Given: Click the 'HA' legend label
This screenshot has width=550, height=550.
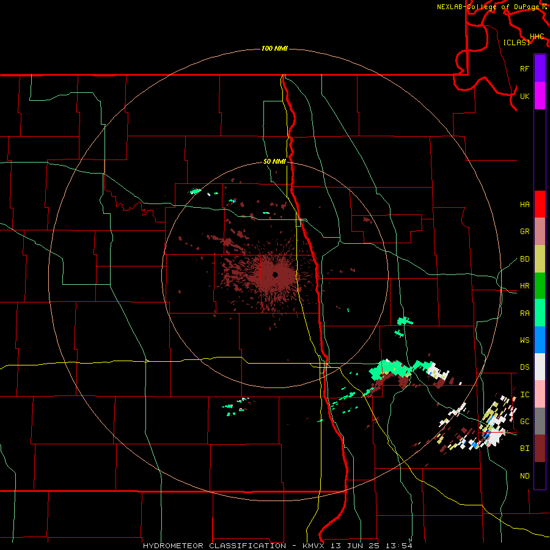Looking at the screenshot, I should tap(524, 205).
